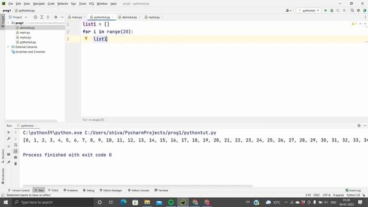
Task: Click Collapse All icon in Project panel
Action: click(x=48, y=17)
